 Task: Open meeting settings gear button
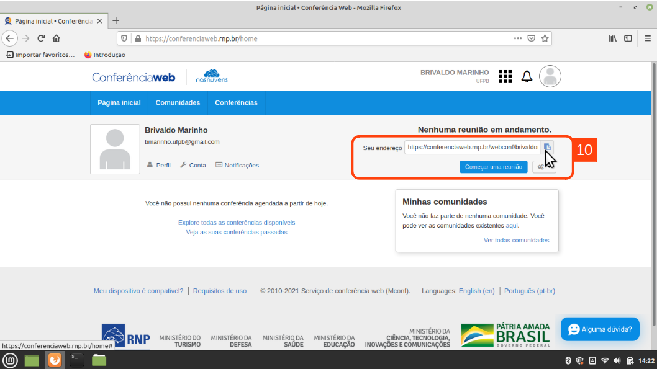[541, 167]
